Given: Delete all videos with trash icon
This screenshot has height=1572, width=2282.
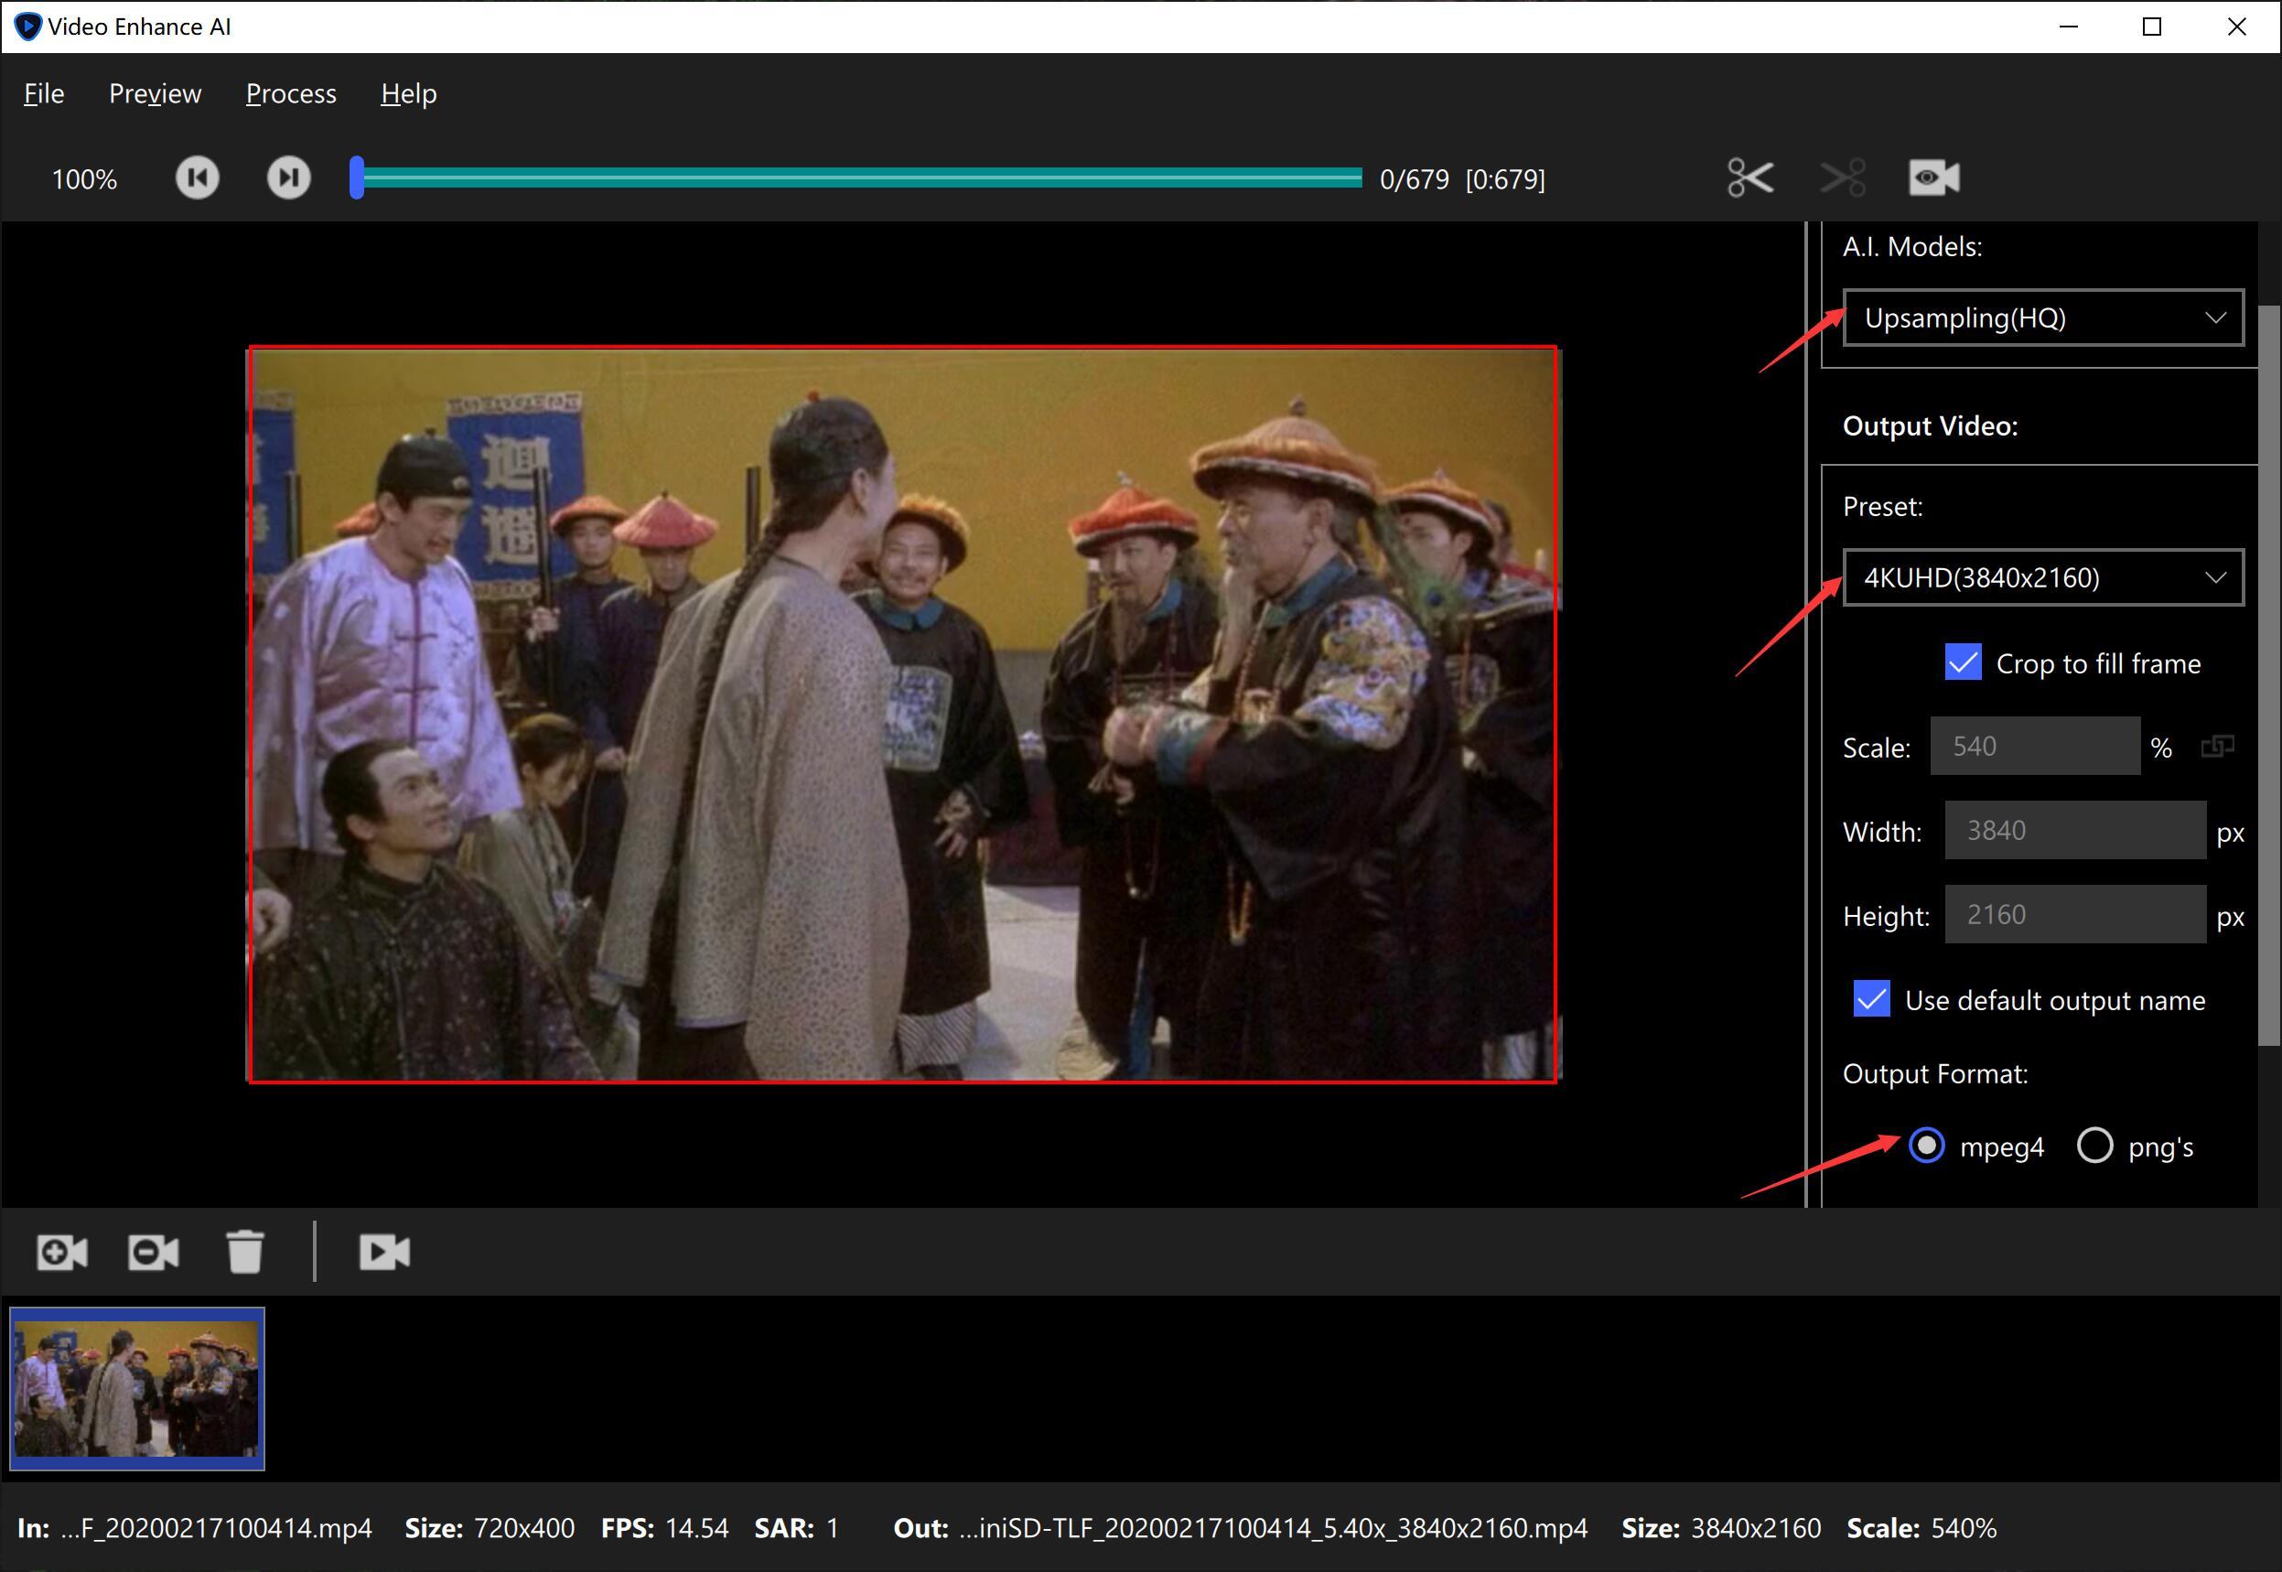Looking at the screenshot, I should 245,1252.
